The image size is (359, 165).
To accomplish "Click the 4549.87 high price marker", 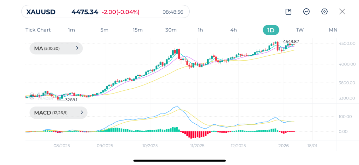I will point(291,42).
